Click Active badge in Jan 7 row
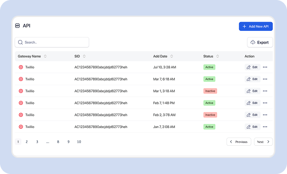 click(209, 127)
